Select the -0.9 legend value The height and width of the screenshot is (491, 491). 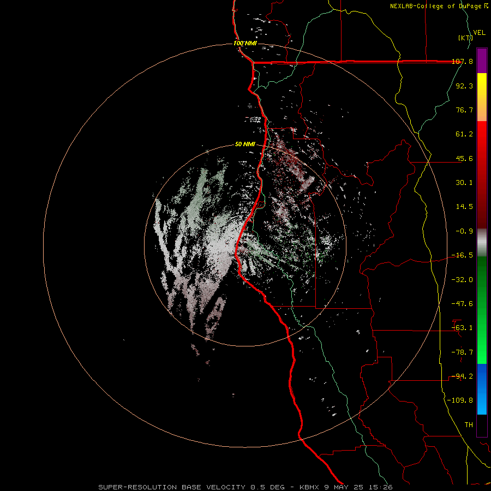pos(464,231)
